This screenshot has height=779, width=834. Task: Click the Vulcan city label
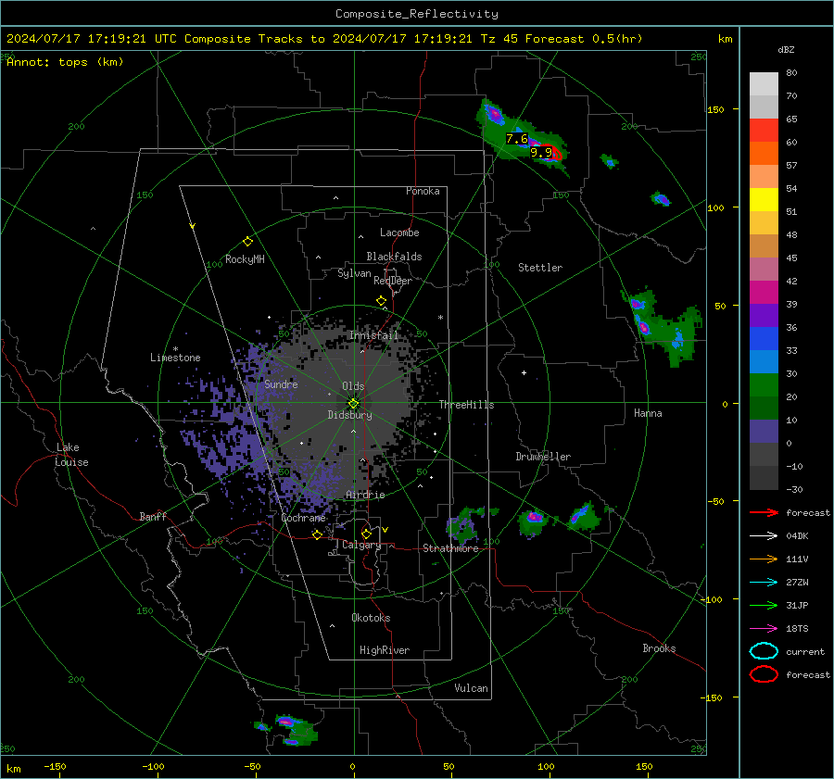[x=472, y=688]
